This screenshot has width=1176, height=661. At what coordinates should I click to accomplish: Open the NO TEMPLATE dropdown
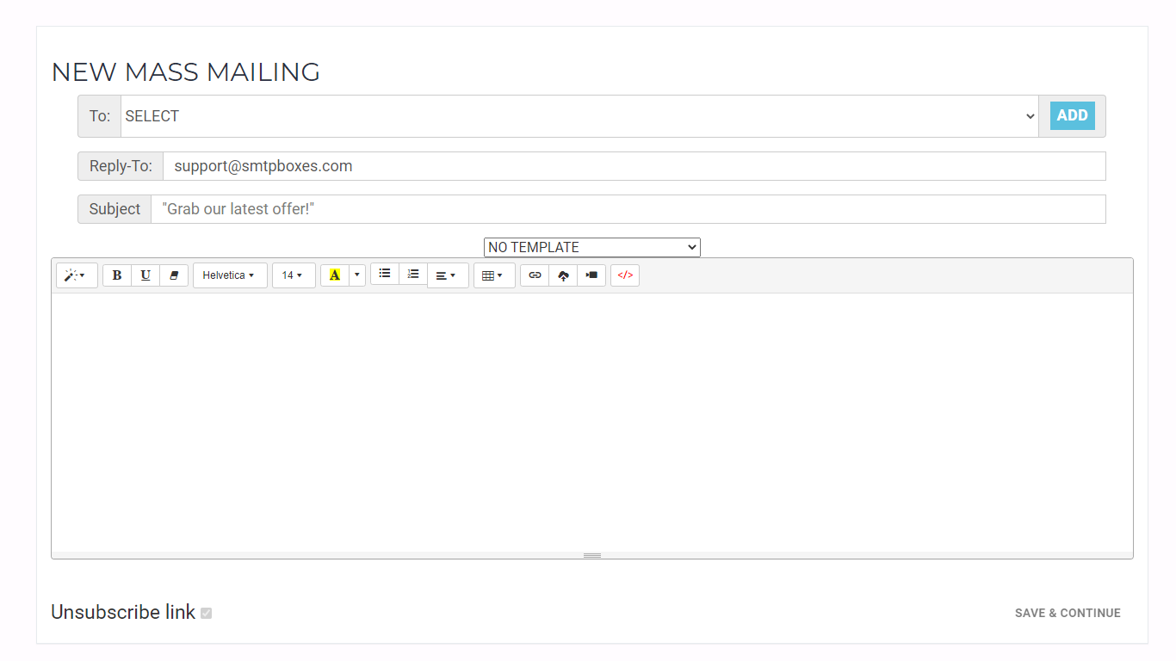click(x=592, y=247)
